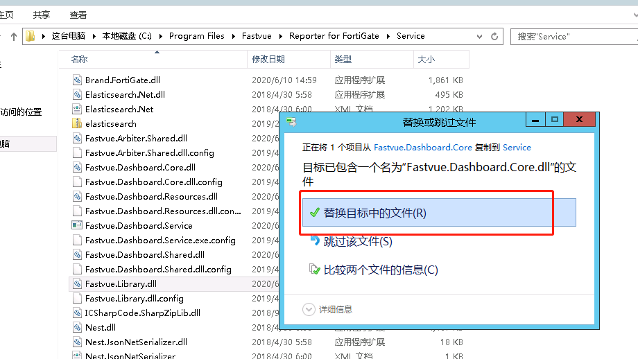Click the 2020/6/10 14:59 date cell
The image size is (638, 359).
284,80
